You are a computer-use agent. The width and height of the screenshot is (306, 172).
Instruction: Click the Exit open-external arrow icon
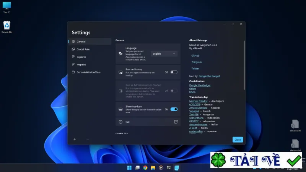pyautogui.click(x=176, y=122)
